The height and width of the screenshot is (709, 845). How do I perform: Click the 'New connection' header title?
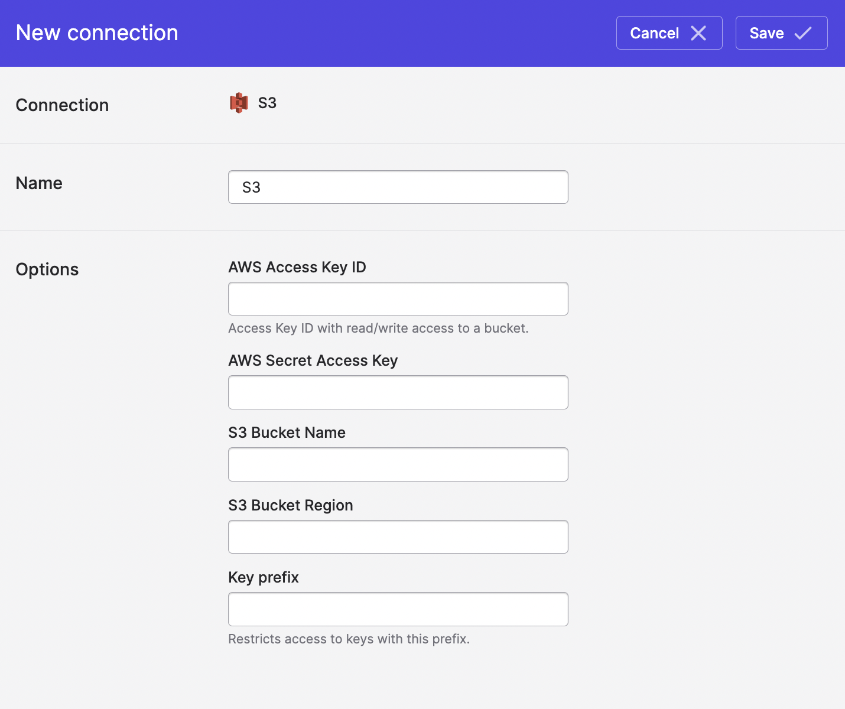click(97, 33)
